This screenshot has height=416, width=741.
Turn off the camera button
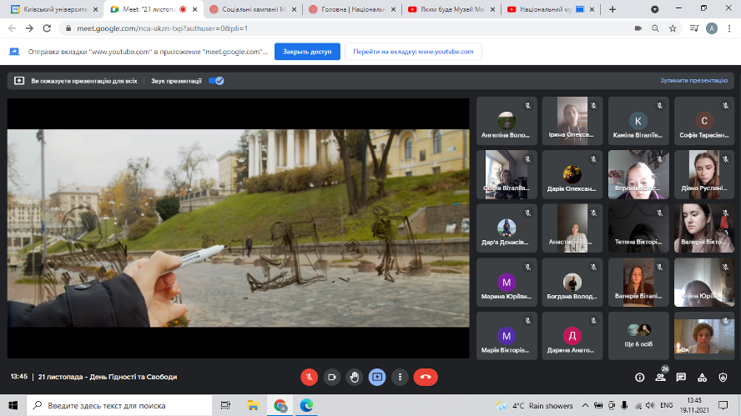pyautogui.click(x=331, y=377)
